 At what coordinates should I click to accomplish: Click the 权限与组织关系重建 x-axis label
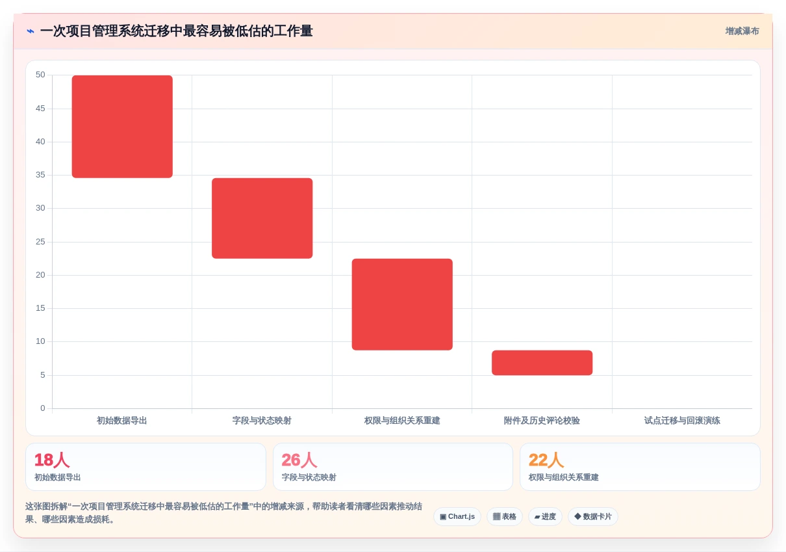(402, 421)
